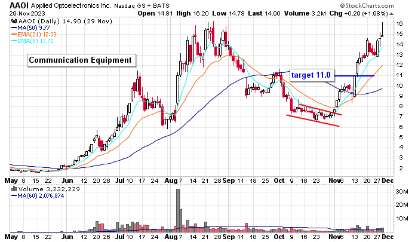Click the 29-Nov-2023 date stamp
The width and height of the screenshot is (418, 242).
pos(27,13)
